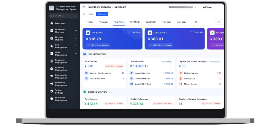Click the Car Wash Franchise system logo
The height and width of the screenshot is (125, 270).
click(x=52, y=8)
